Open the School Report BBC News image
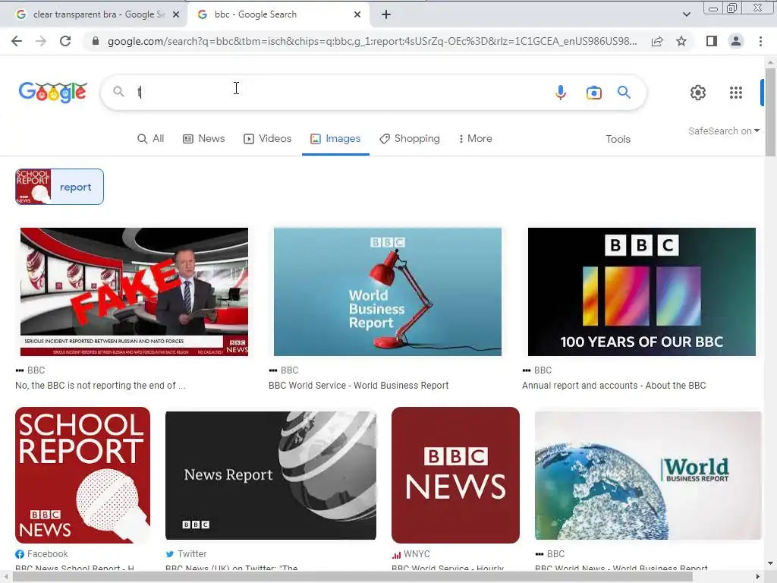 83,475
